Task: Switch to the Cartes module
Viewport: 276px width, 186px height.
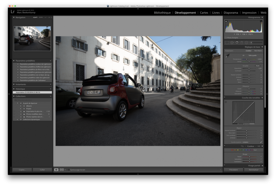Action: [x=204, y=12]
